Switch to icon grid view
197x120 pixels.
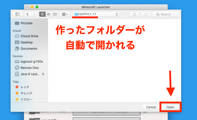pyautogui.click(x=42, y=14)
